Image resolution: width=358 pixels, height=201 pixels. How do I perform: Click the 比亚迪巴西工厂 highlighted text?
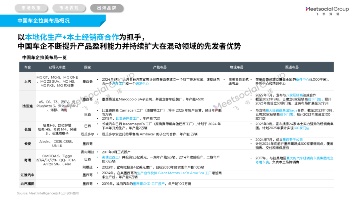[x=127, y=118]
